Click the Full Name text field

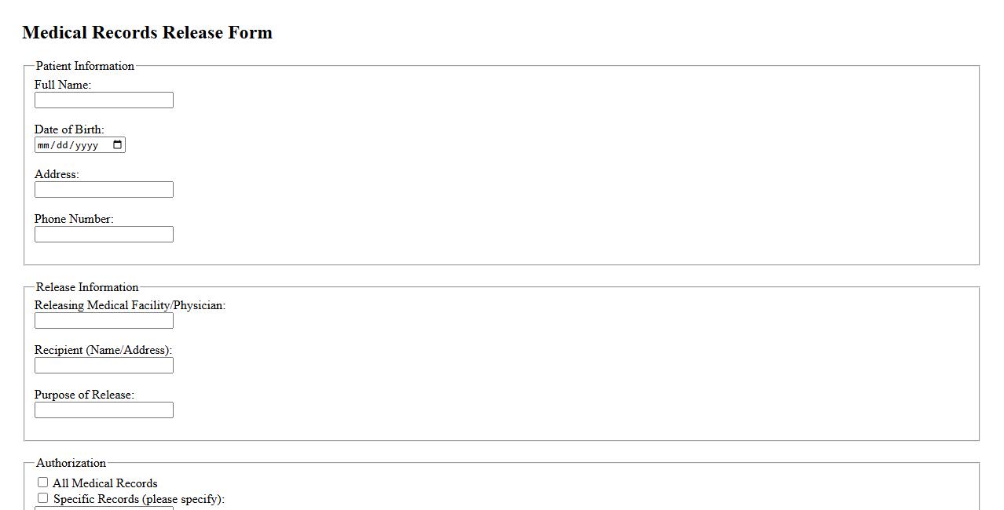point(104,100)
